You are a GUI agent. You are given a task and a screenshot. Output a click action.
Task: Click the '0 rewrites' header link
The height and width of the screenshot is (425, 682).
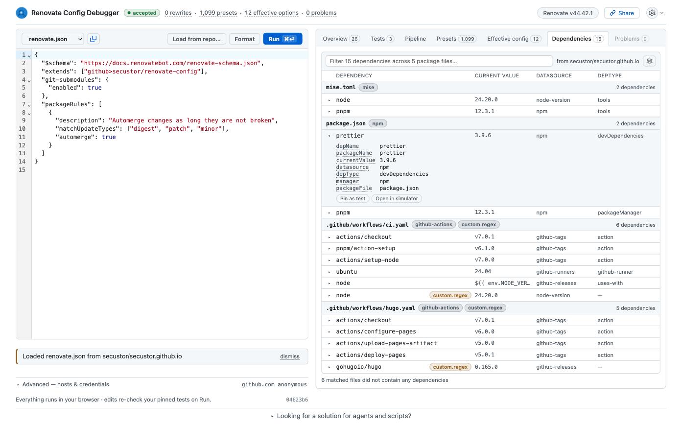pyautogui.click(x=178, y=13)
